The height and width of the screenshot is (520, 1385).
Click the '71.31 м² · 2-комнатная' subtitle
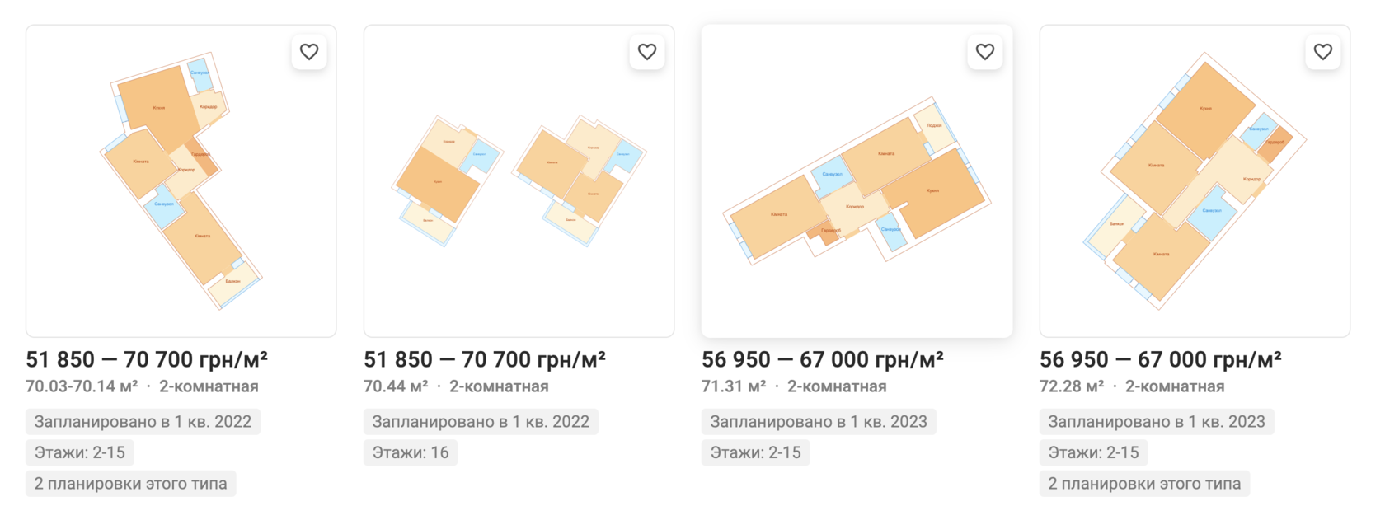pos(794,386)
